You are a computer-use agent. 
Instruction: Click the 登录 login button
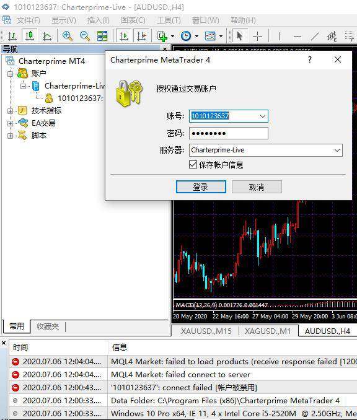pyautogui.click(x=201, y=186)
